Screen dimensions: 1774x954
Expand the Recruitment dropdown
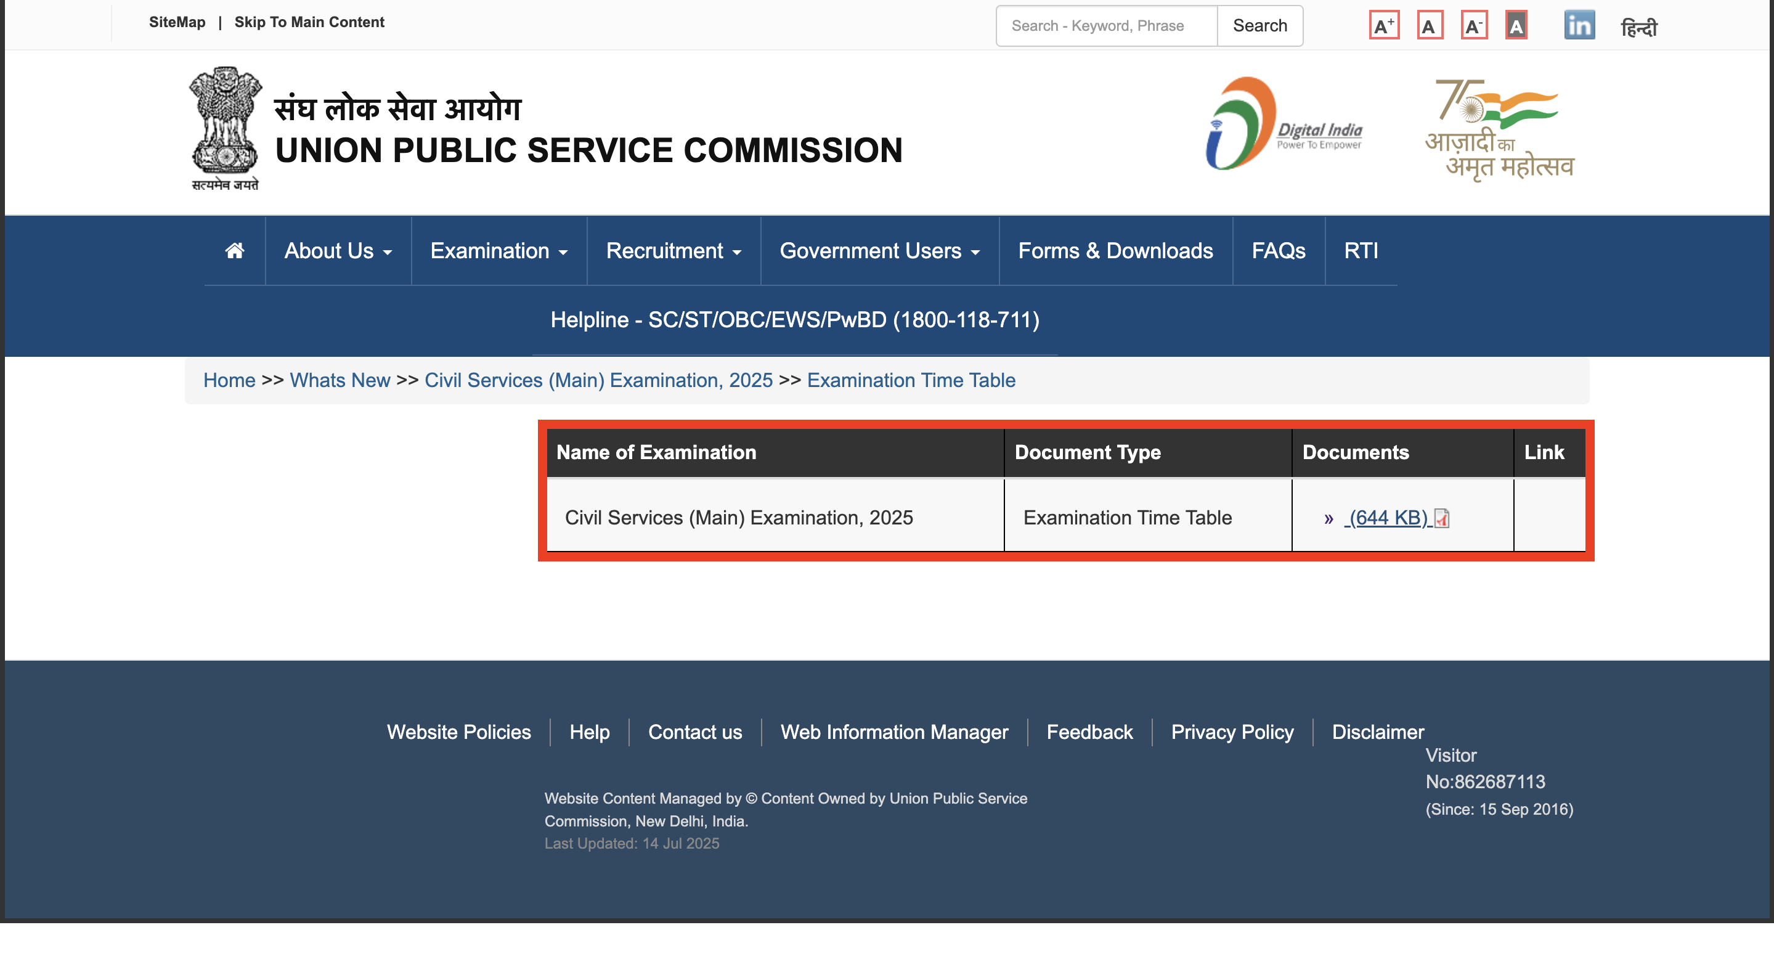tap(673, 251)
